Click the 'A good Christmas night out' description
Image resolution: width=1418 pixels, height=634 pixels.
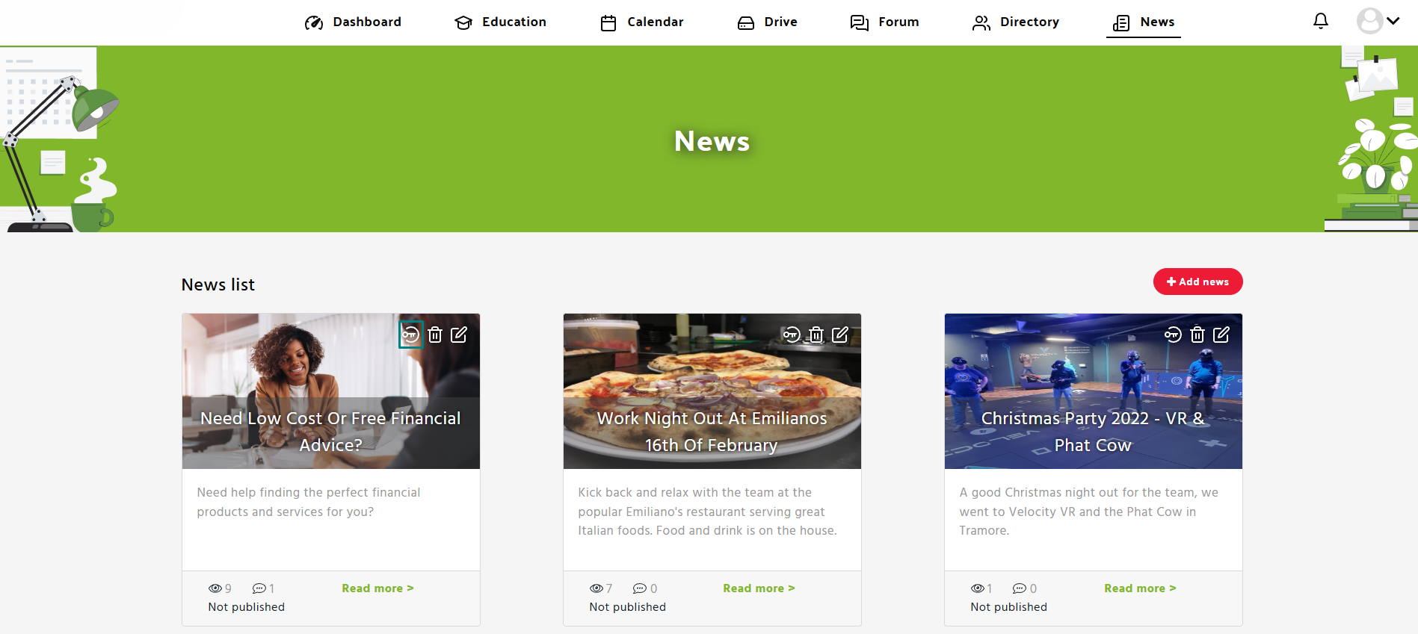coord(1088,512)
